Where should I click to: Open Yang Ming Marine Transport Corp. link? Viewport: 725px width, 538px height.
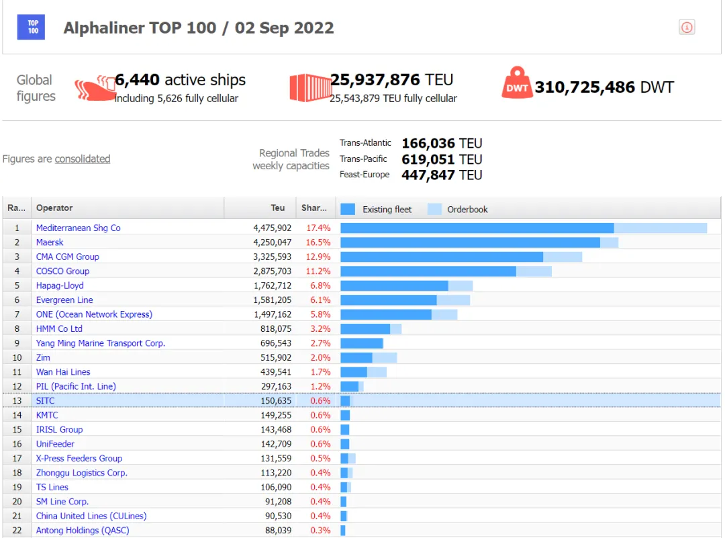pyautogui.click(x=100, y=343)
